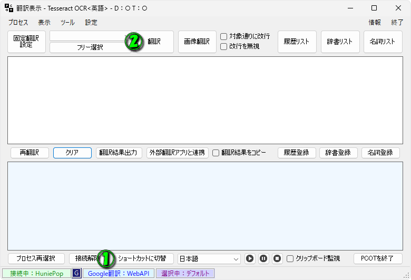Open the 辞書リスト
411x280 pixels.
[x=340, y=42]
